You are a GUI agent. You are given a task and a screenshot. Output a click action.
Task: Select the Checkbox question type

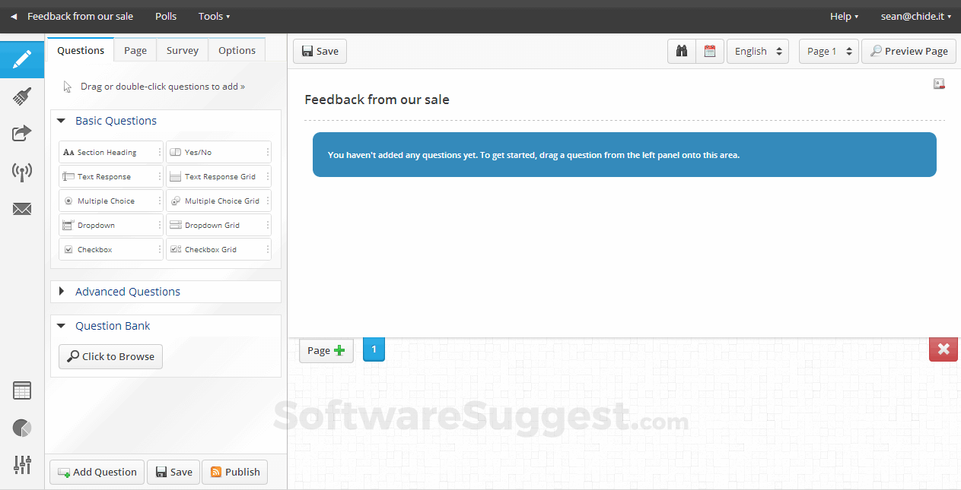tap(111, 249)
